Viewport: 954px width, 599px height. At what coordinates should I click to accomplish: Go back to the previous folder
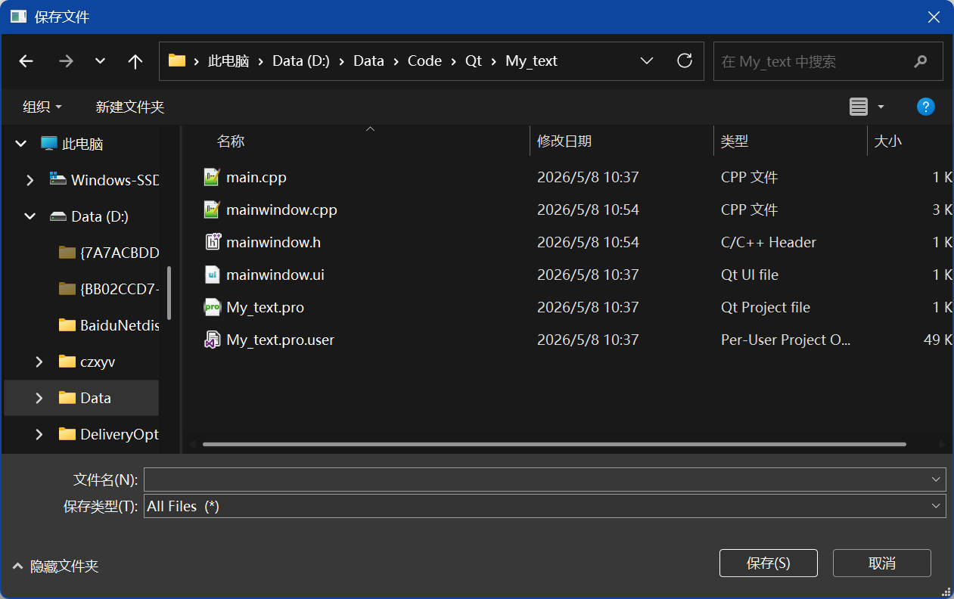coord(26,61)
